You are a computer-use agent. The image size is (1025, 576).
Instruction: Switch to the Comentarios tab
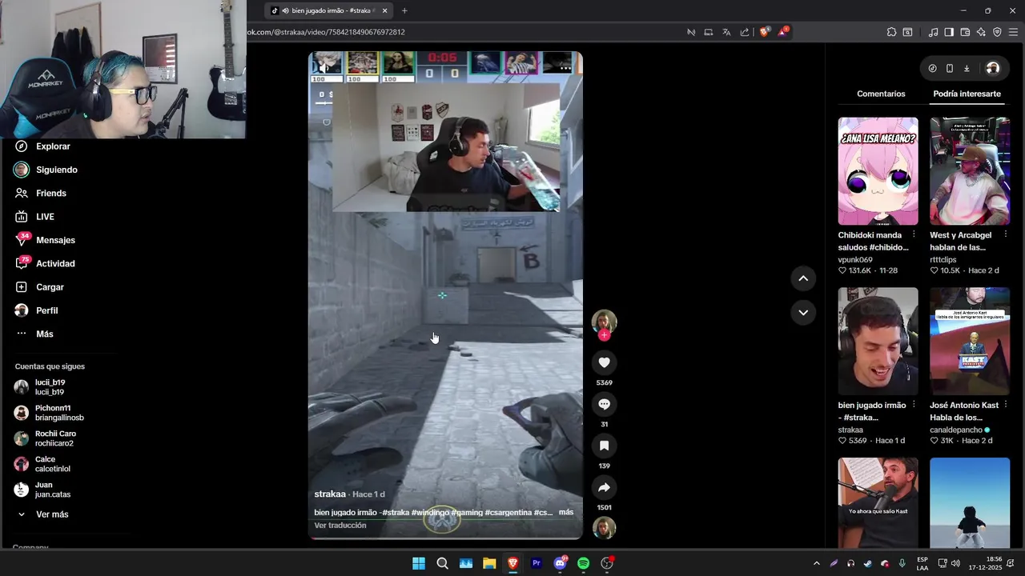point(881,94)
